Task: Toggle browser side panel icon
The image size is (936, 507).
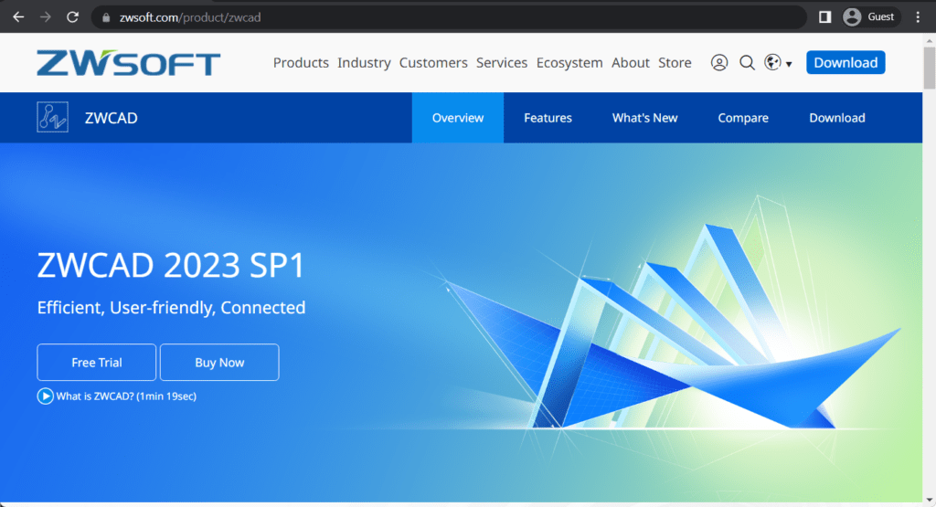Action: click(x=824, y=16)
